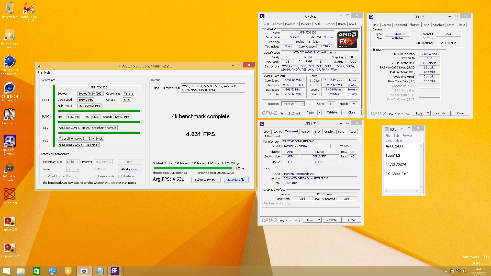This screenshot has width=491, height=276.
Task: Enable Overkill mode checkbox
Action: point(46,176)
